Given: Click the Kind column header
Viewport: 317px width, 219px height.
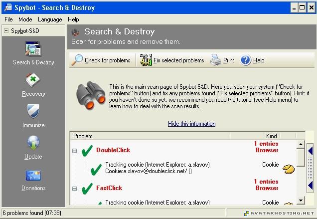Looking at the screenshot, I should coord(255,136).
